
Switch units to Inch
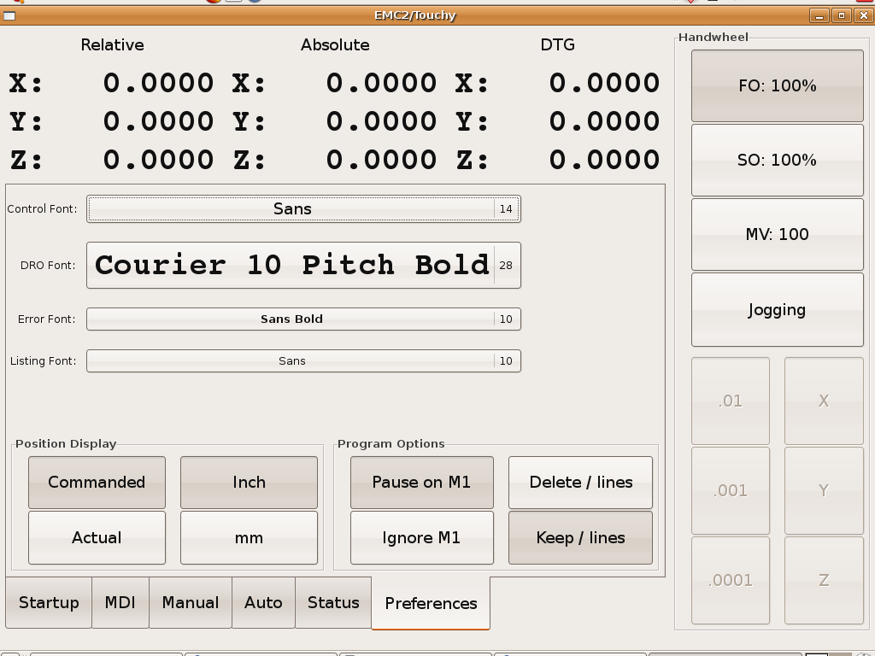pos(249,482)
